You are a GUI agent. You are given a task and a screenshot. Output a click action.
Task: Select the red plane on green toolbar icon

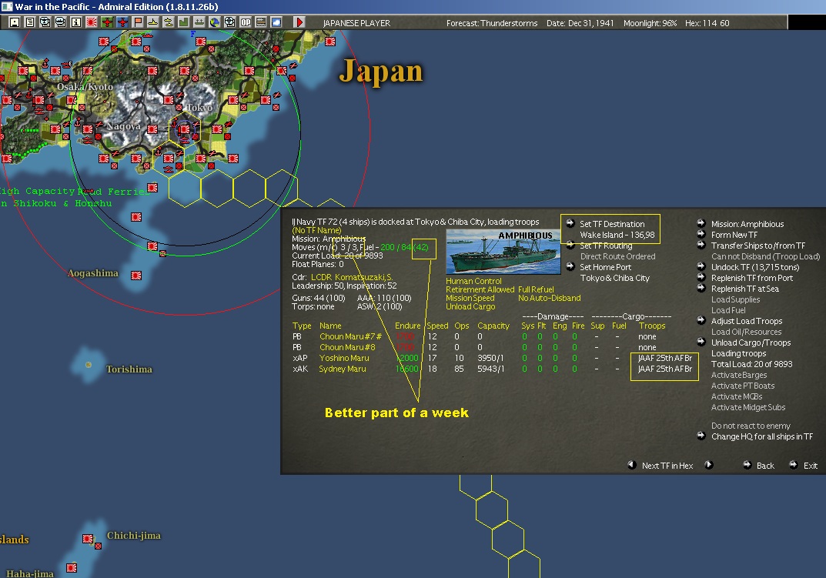[x=107, y=22]
